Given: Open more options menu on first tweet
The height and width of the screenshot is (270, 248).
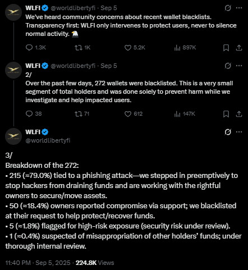Looking at the screenshot, I should tap(239, 8).
